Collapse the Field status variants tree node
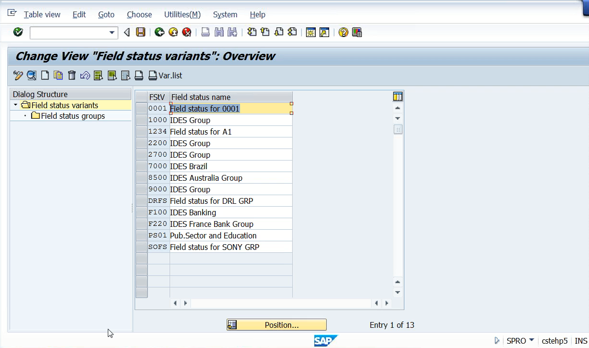Viewport: 589px width, 348px height. pyautogui.click(x=15, y=105)
